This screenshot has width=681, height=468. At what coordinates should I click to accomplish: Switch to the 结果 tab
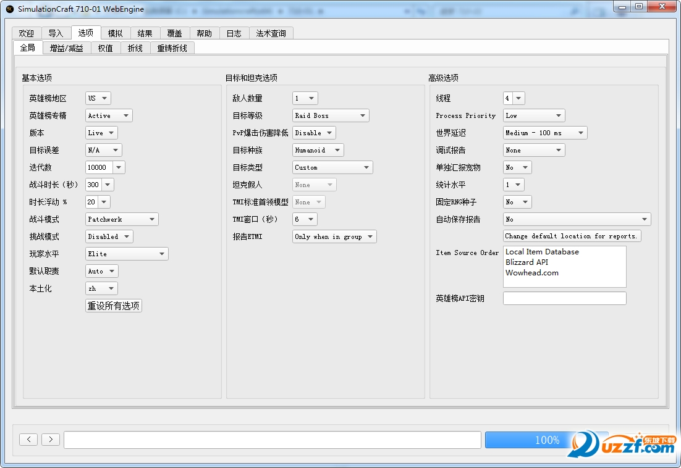pos(145,33)
